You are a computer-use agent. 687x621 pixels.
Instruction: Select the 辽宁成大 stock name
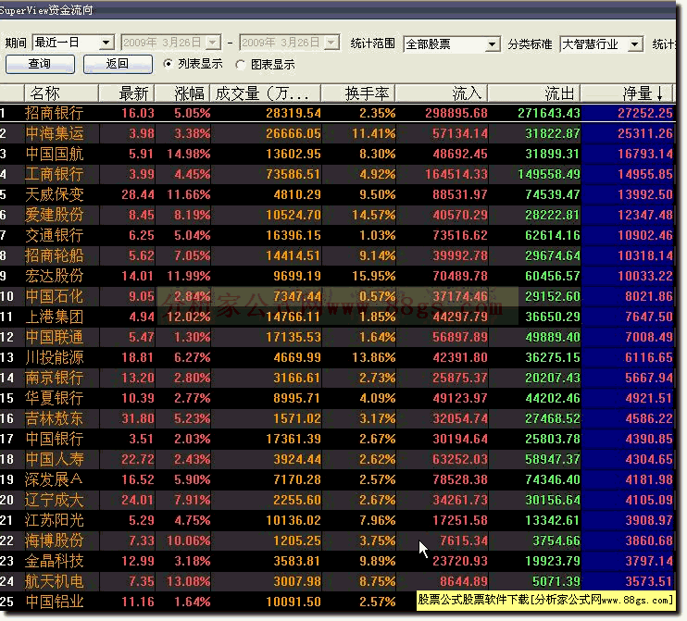[55, 500]
